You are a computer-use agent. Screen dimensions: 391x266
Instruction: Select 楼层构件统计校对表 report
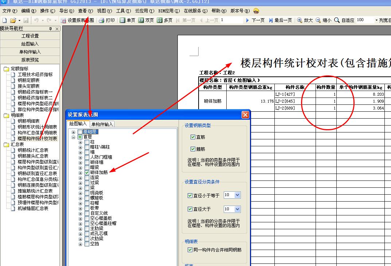click(x=38, y=139)
